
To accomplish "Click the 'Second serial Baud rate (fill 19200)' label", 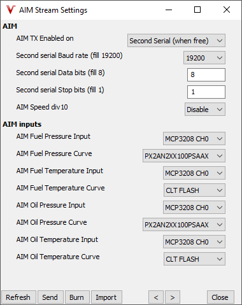I will [x=69, y=55].
